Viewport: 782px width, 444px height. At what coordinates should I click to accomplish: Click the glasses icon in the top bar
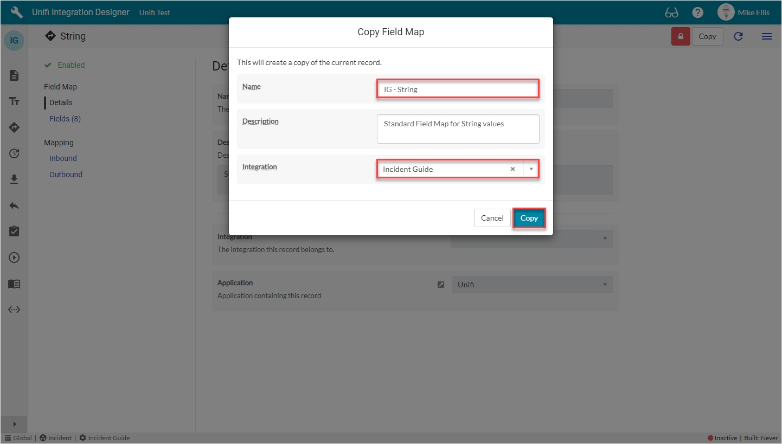(x=671, y=12)
